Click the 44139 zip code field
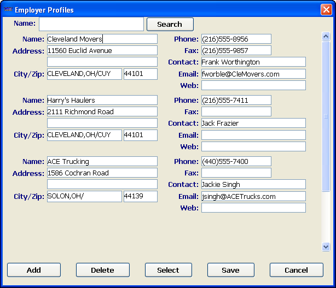The image size is (336, 288). [x=141, y=196]
